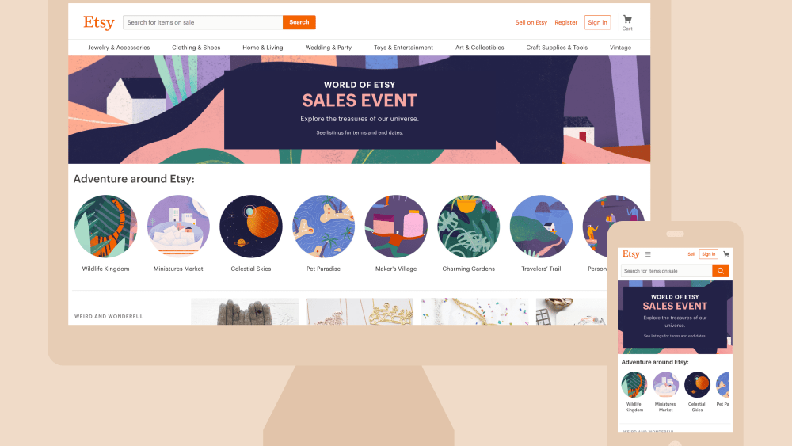This screenshot has width=792, height=446.
Task: Open the Home & Living menu
Action: 263,48
